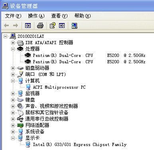Click the network card icon beside 网络适配器

[20, 125]
